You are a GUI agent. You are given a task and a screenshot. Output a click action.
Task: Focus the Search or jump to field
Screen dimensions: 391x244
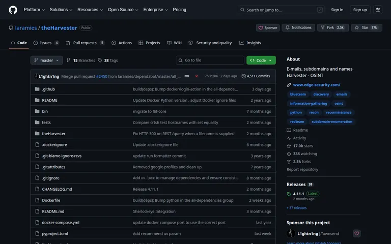(281, 10)
